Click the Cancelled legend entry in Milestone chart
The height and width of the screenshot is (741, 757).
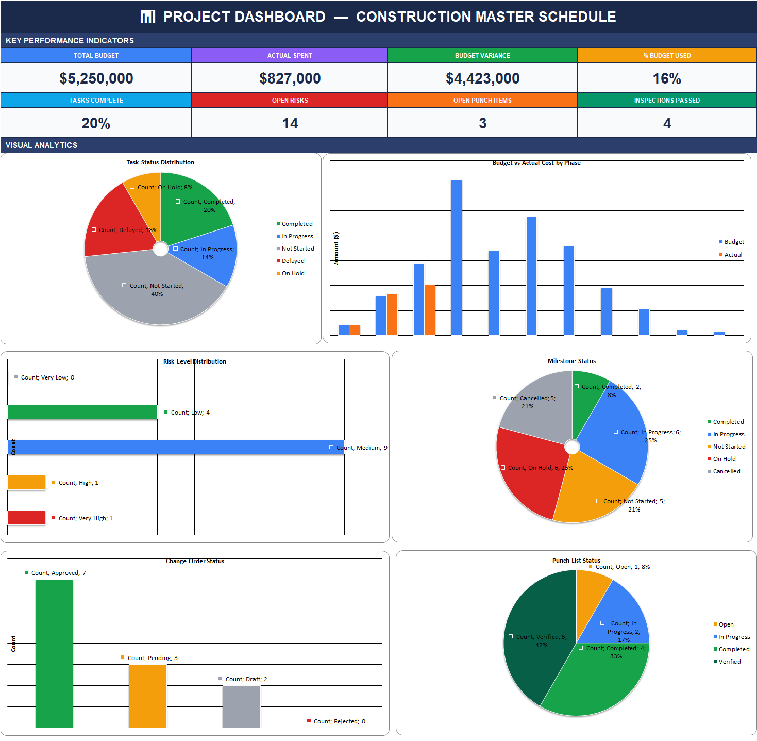[724, 471]
